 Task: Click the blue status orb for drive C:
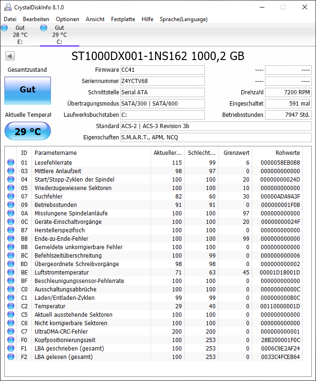click(x=44, y=28)
